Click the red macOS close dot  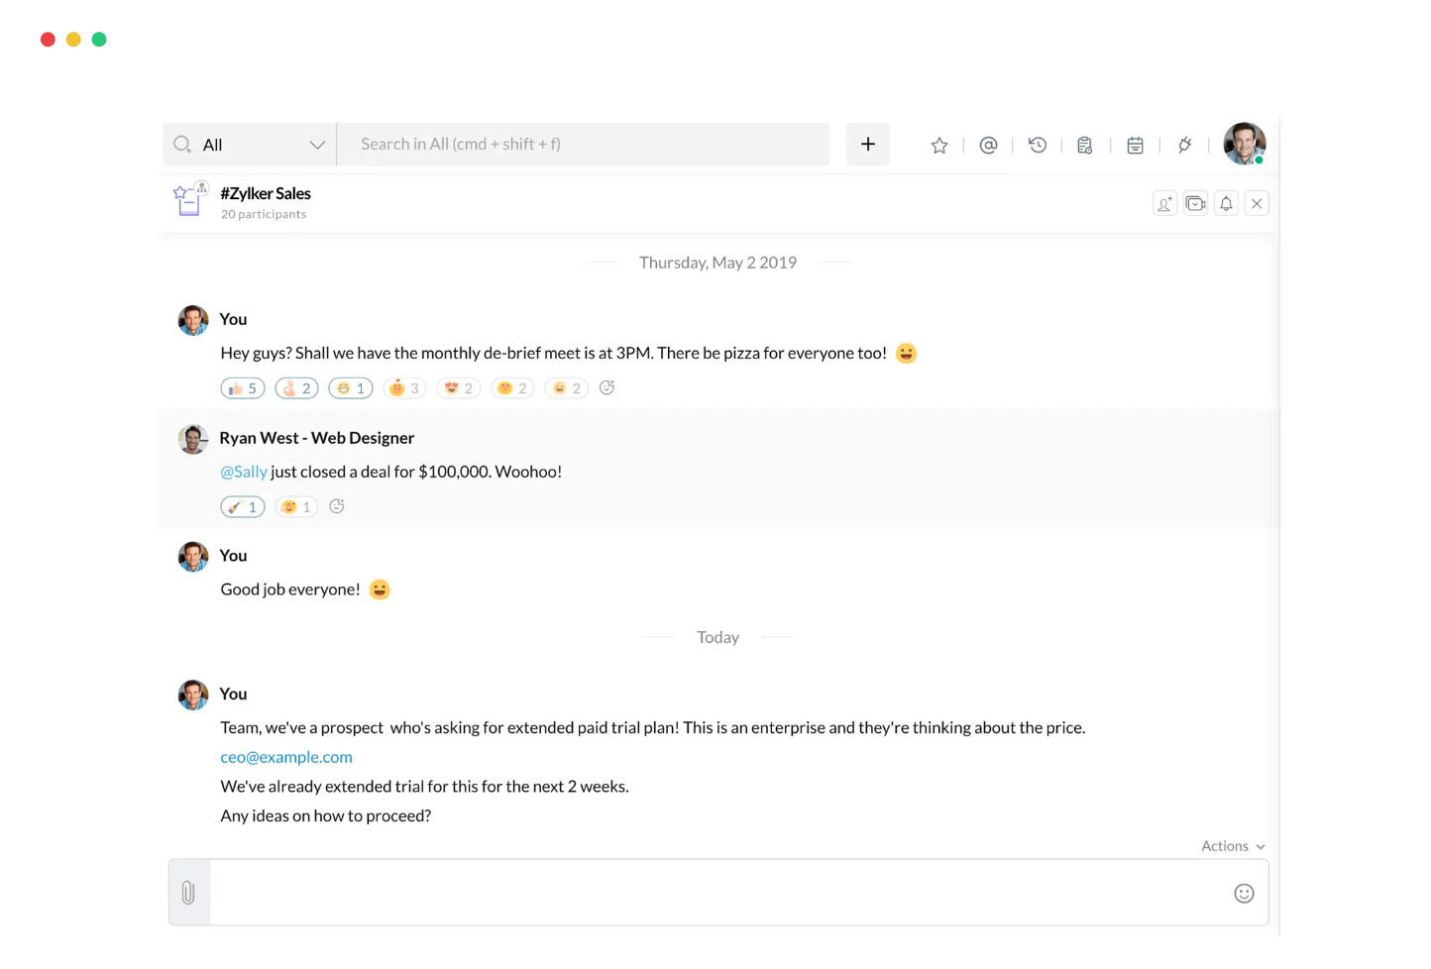coord(48,40)
